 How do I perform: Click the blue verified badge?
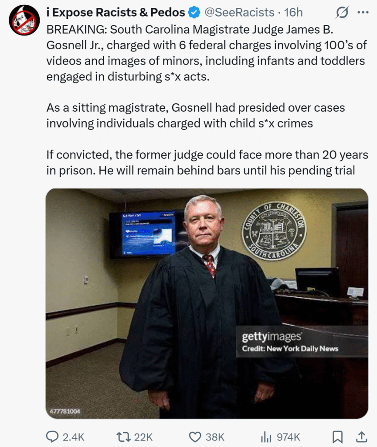(194, 13)
